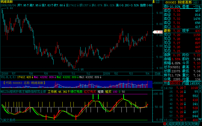
Task: Select the :46 tick row with 529
Action: click(x=181, y=108)
